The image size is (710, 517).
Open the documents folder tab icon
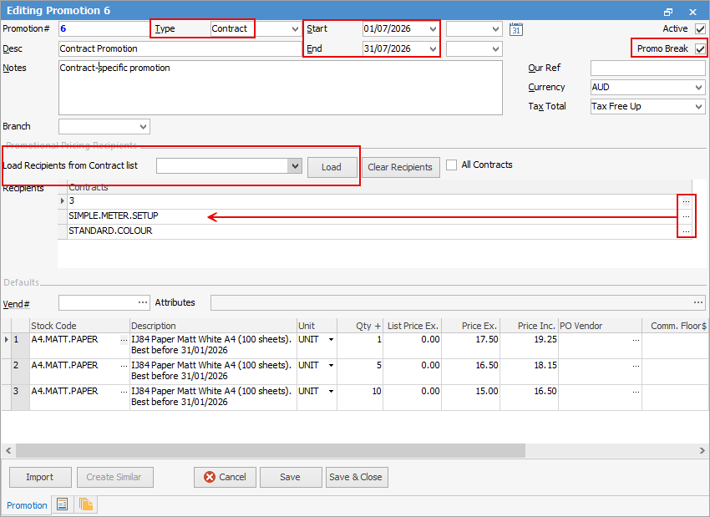click(85, 504)
